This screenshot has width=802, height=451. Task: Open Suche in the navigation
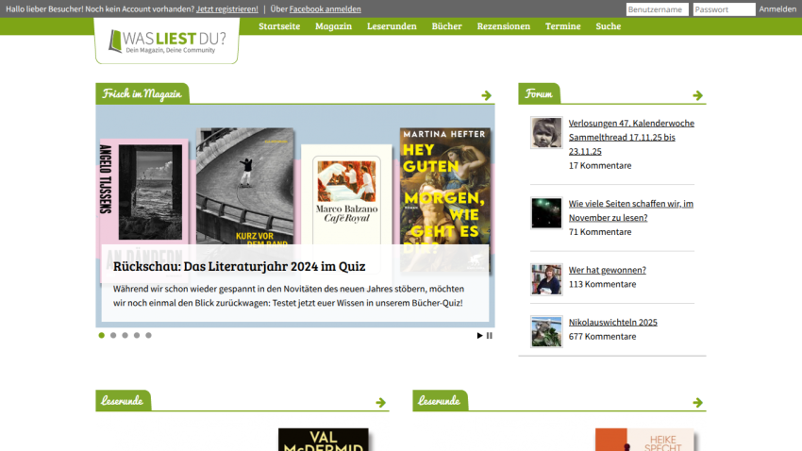[x=609, y=26]
